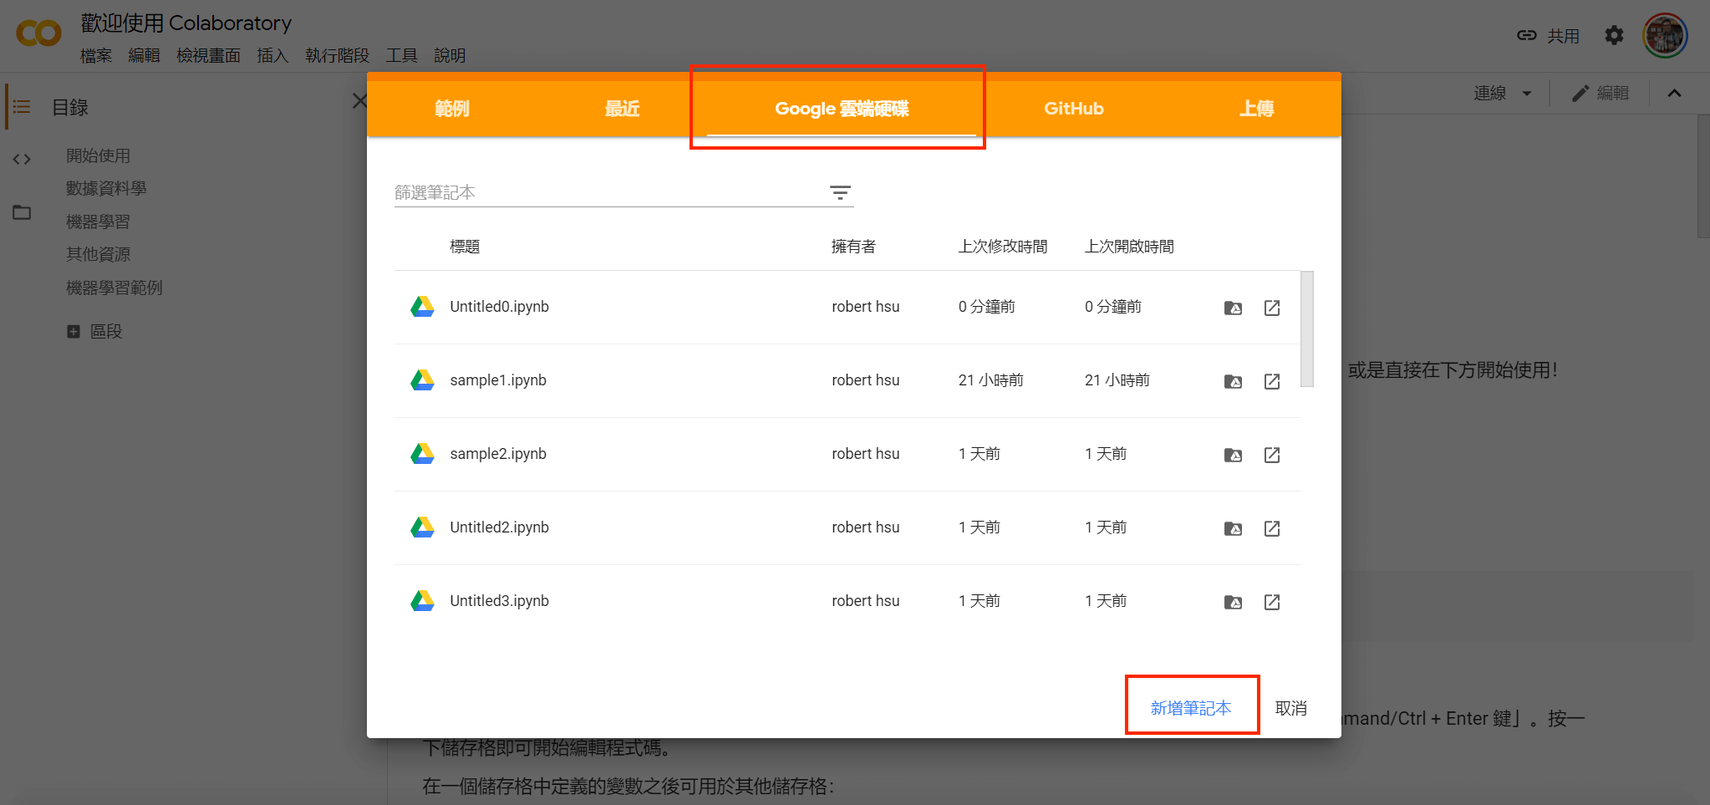1710x805 pixels.
Task: Show sample1.ipynb in Drive folder
Action: click(1233, 381)
